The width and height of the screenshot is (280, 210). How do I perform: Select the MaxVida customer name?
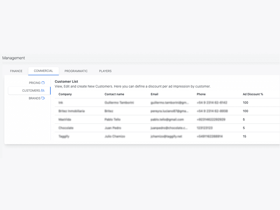(65, 119)
